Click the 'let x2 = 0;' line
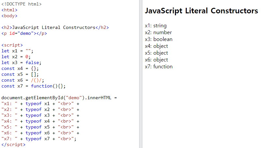This screenshot has width=262, height=148. [x=16, y=57]
